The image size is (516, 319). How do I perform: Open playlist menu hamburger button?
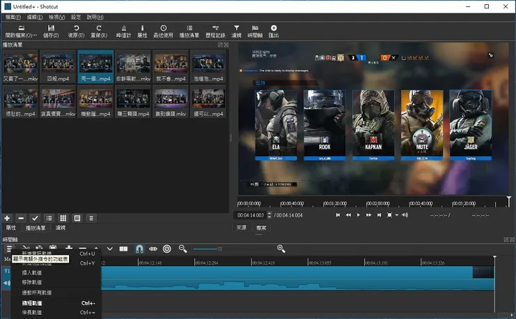coord(91,218)
